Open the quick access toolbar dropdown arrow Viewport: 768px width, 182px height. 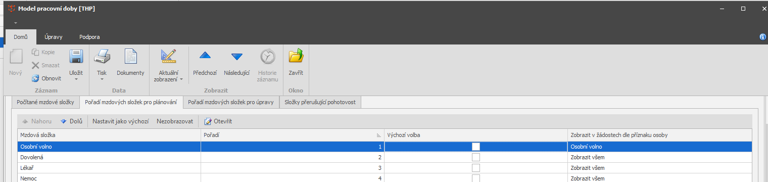(16, 23)
